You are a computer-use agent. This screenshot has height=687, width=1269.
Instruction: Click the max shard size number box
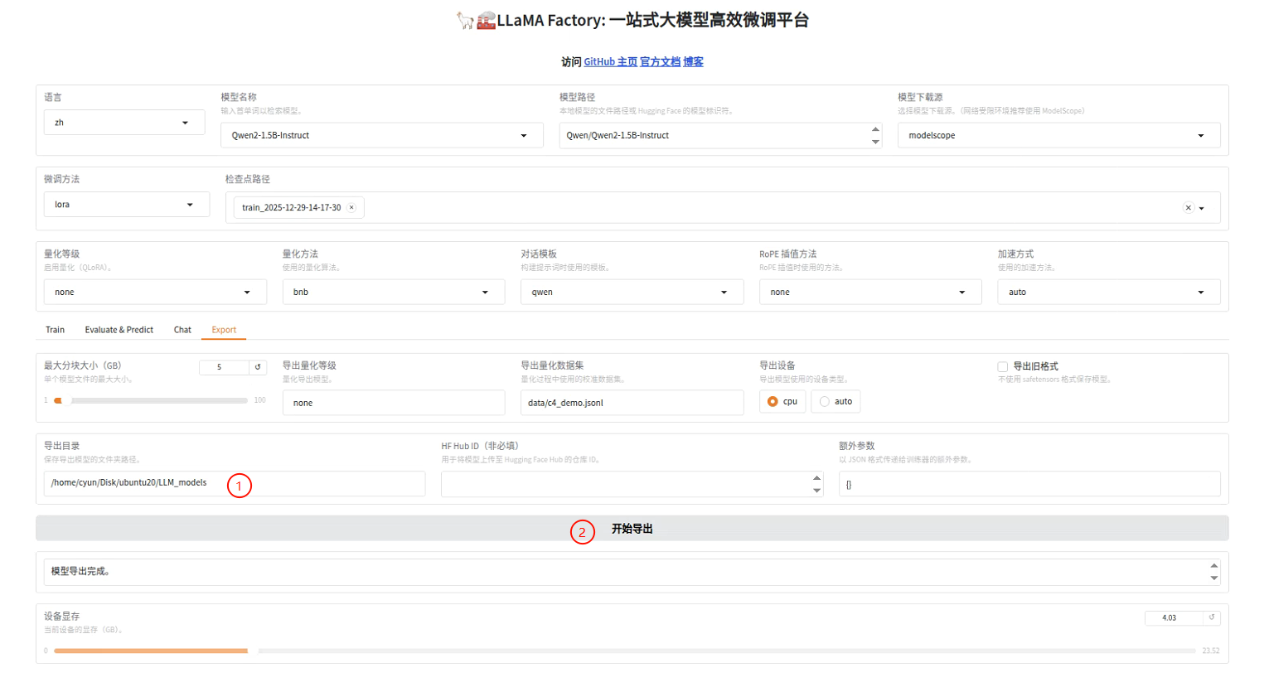pos(224,367)
